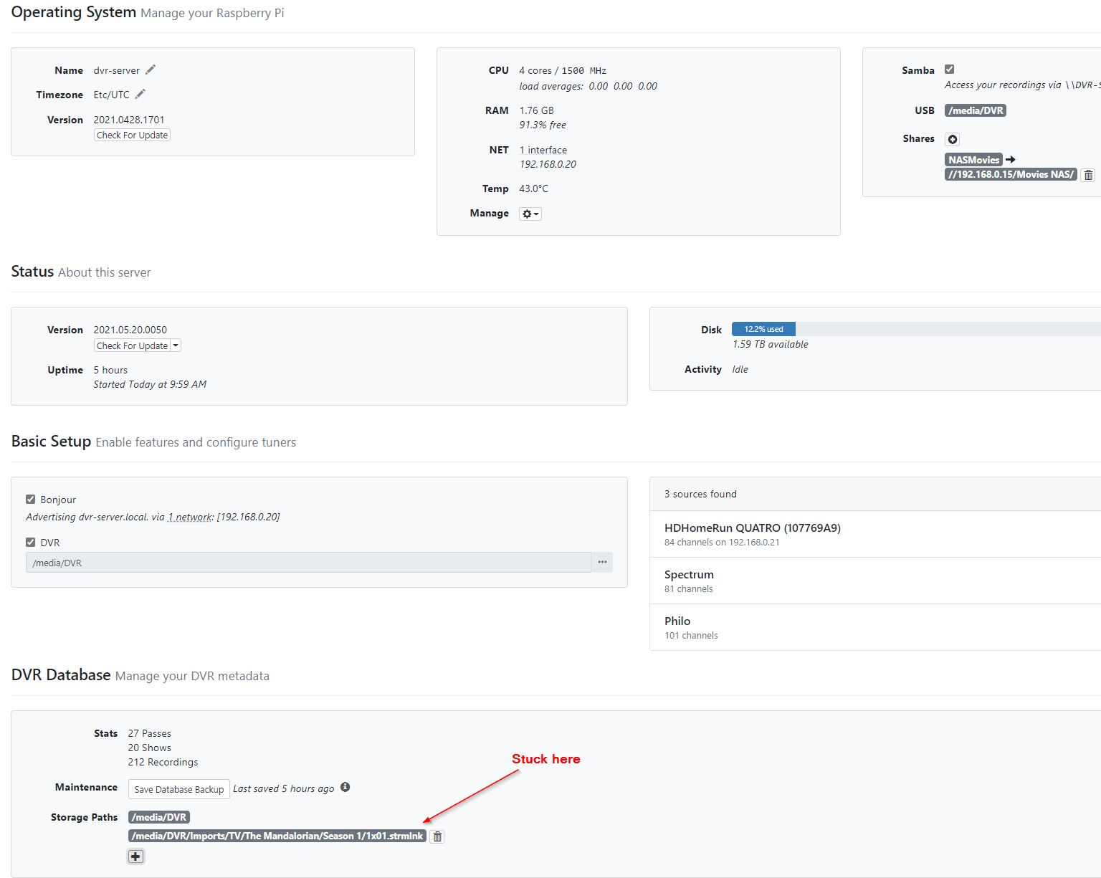Add a storage path with plus button
Viewport: 1101px width, 878px height.
(135, 856)
